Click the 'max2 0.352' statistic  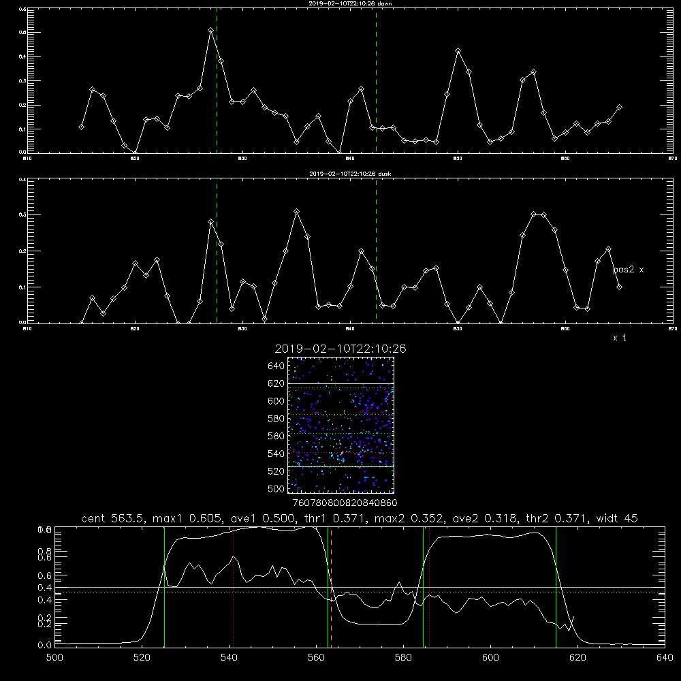pyautogui.click(x=409, y=518)
